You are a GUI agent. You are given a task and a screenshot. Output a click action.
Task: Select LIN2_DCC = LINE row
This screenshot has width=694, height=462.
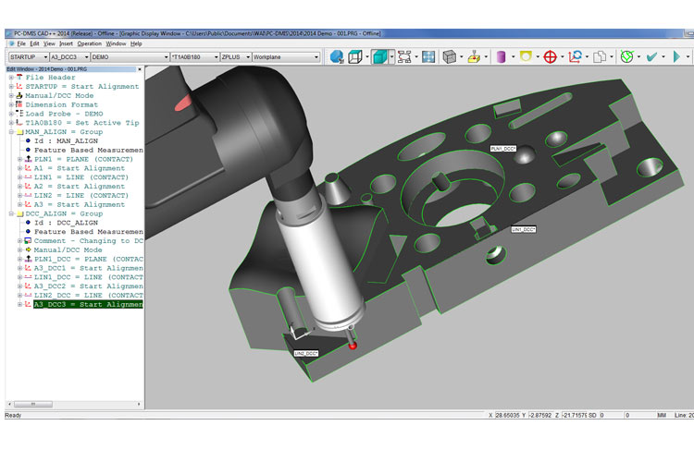coord(89,295)
